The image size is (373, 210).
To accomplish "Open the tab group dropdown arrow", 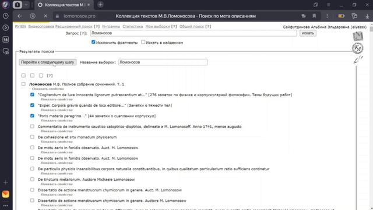I will pos(26,5).
